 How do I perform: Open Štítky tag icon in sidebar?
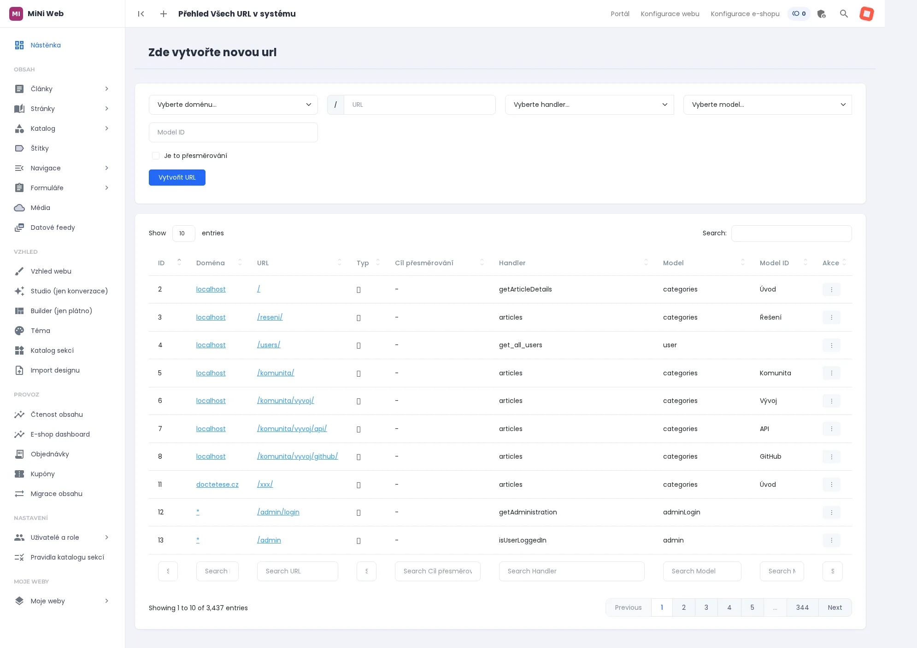[x=19, y=148]
